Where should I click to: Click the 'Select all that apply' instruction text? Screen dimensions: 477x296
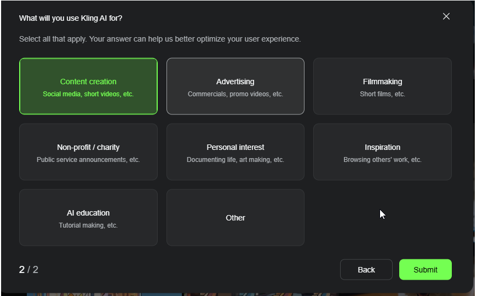159,39
